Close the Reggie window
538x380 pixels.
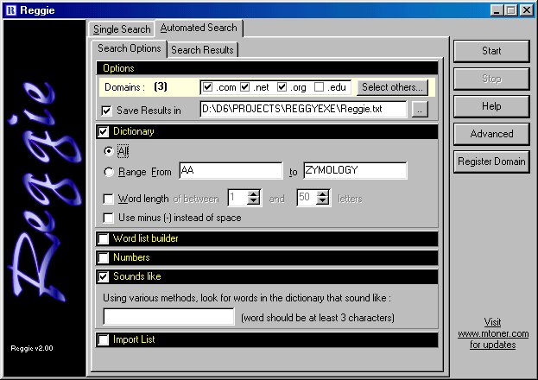tap(526, 10)
